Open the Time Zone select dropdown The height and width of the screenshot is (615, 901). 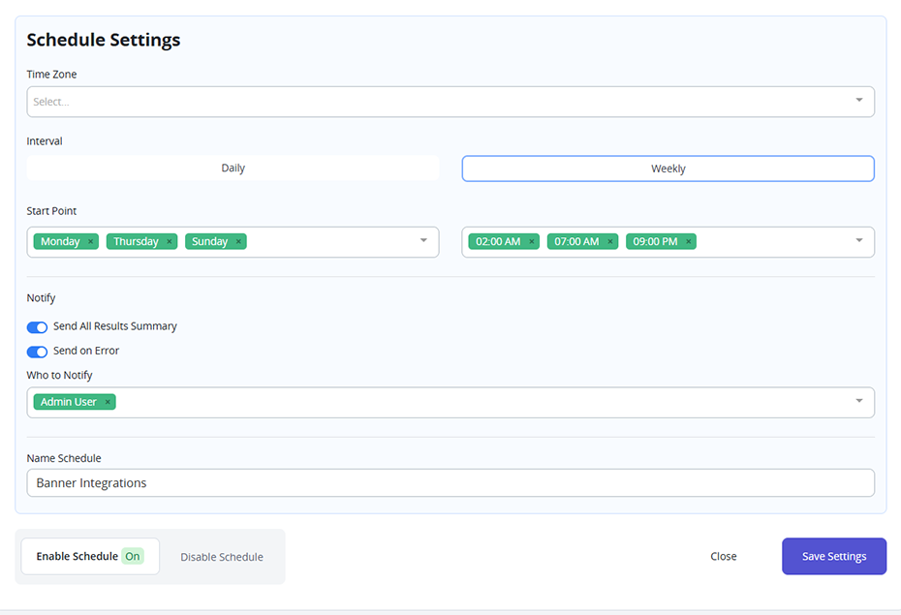tap(450, 101)
